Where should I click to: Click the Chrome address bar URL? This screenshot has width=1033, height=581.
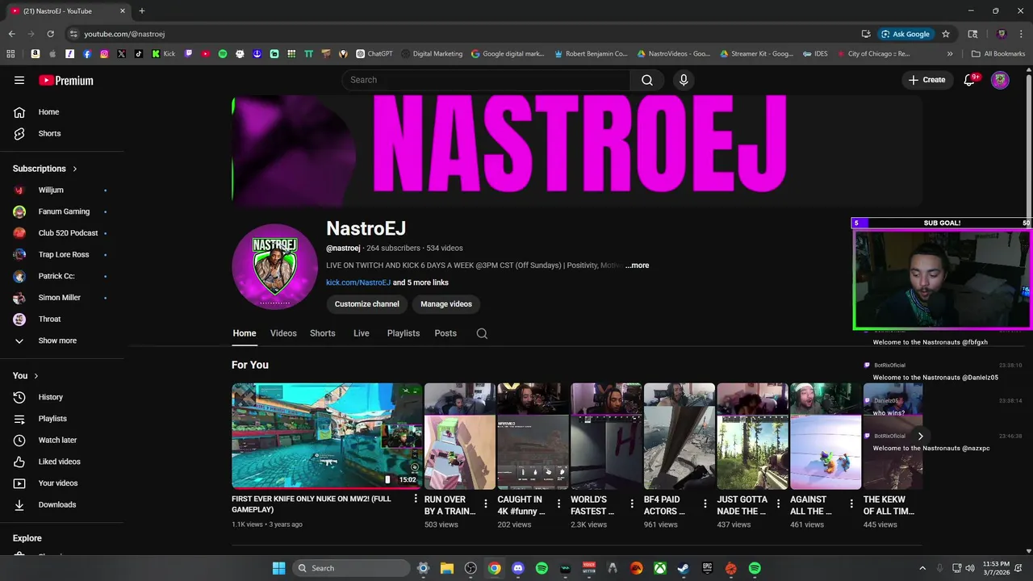point(124,34)
